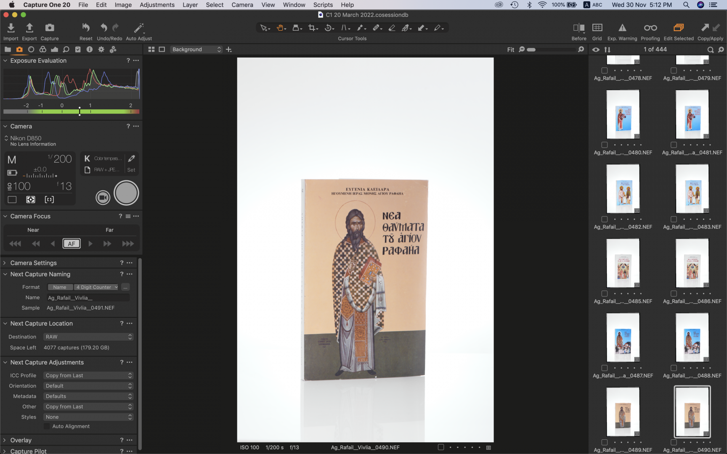The width and height of the screenshot is (727, 454).
Task: Tick checkbox for Ag_Rafail 0489.NEF thumbnail
Action: click(605, 443)
